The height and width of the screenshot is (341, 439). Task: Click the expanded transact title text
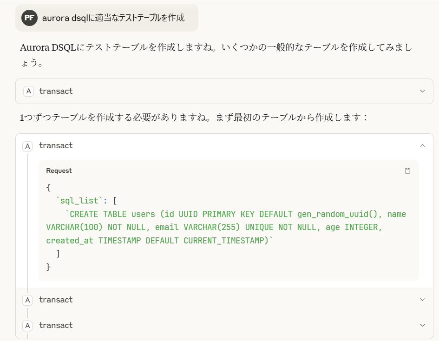56,145
